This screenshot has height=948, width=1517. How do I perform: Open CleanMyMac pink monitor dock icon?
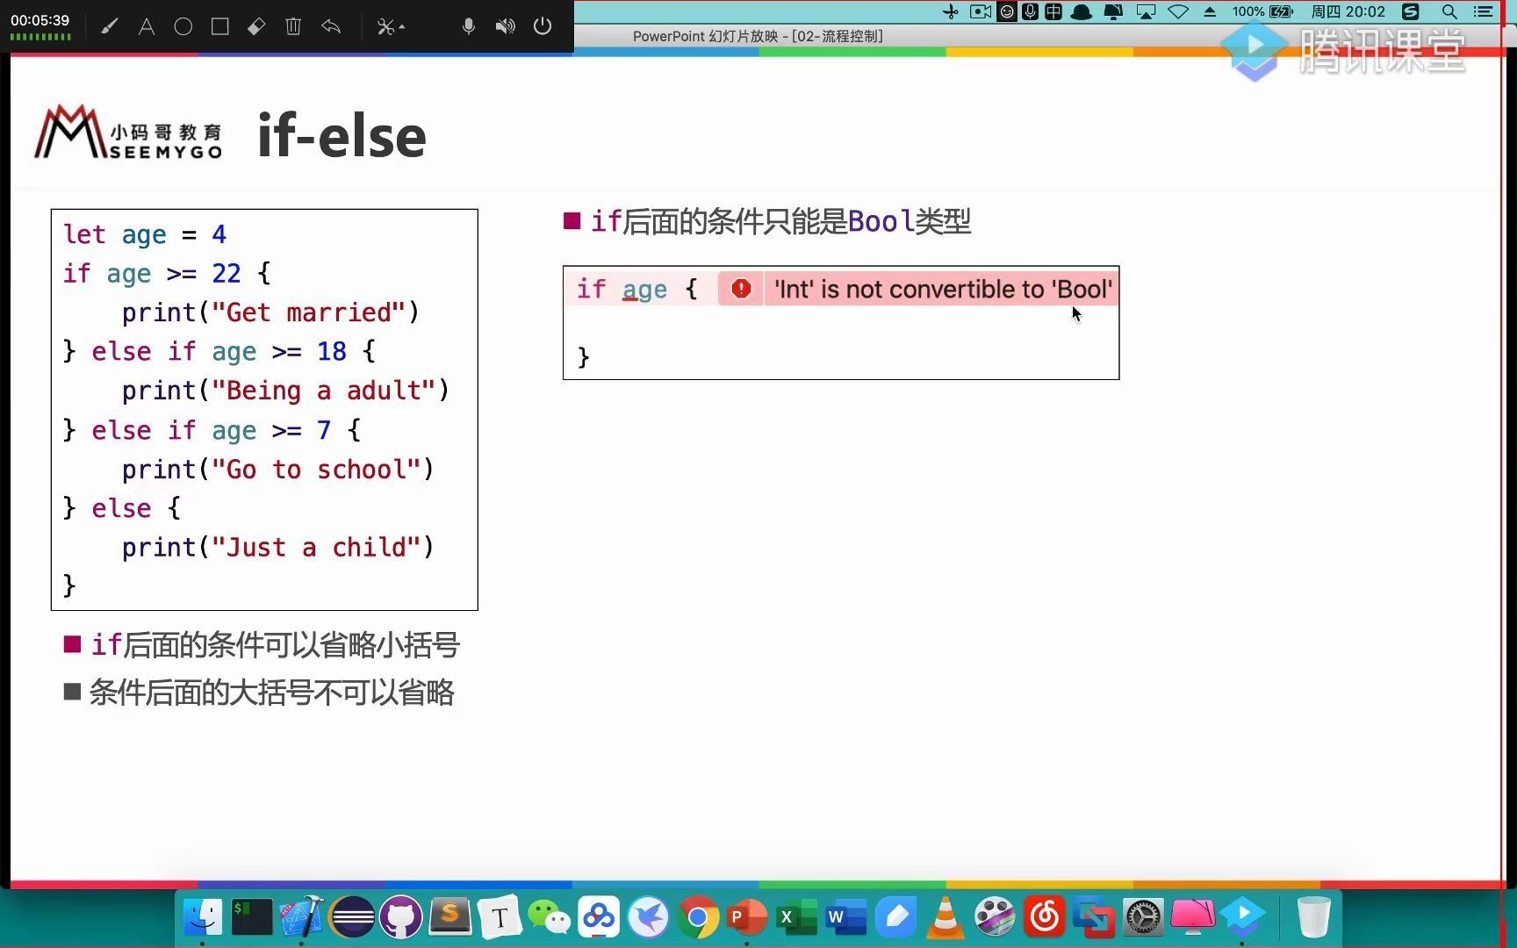pyautogui.click(x=1193, y=917)
